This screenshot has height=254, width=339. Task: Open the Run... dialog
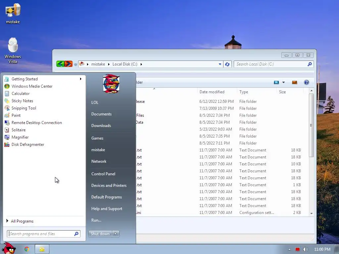(x=96, y=220)
